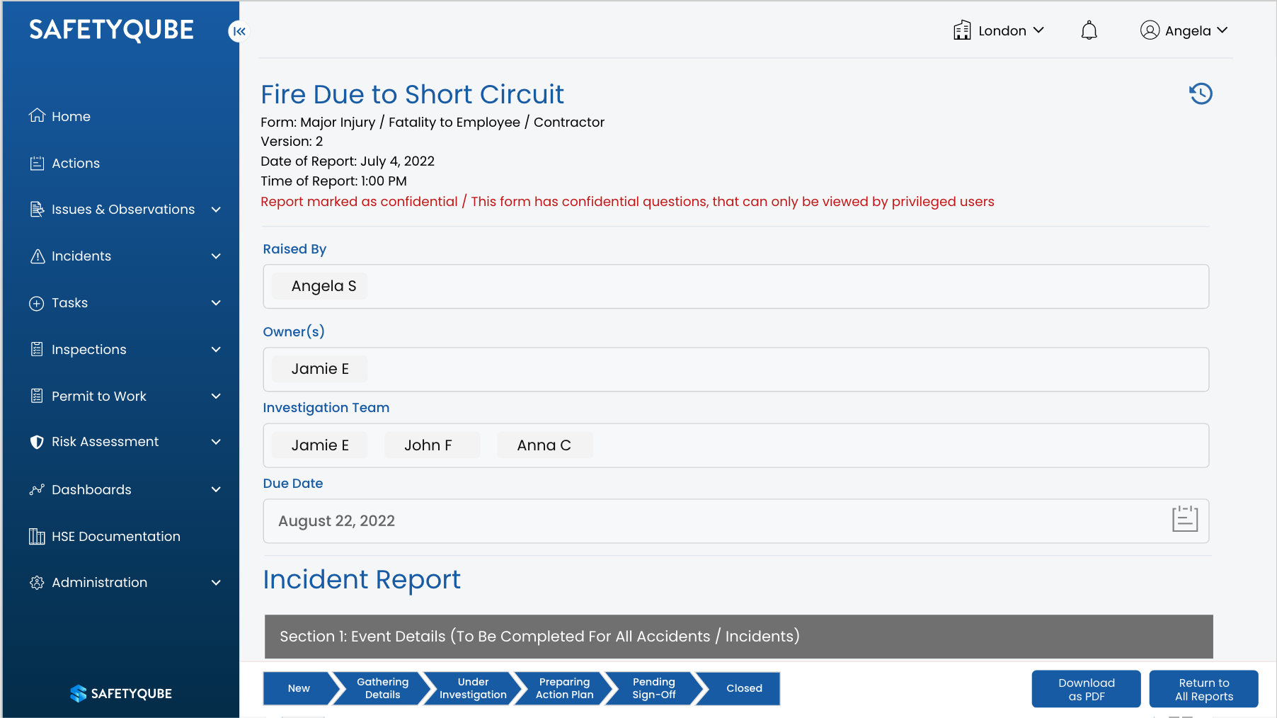Select the Pending Sign-Off stage
1277x718 pixels.
coord(654,688)
